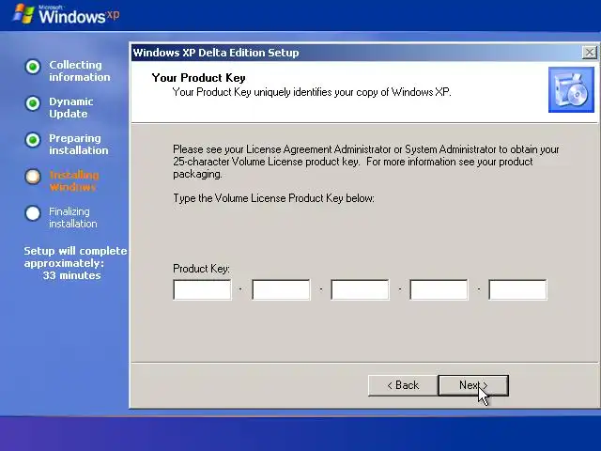
Task: Click the 'Finalizing installation' label
Action: click(x=73, y=217)
